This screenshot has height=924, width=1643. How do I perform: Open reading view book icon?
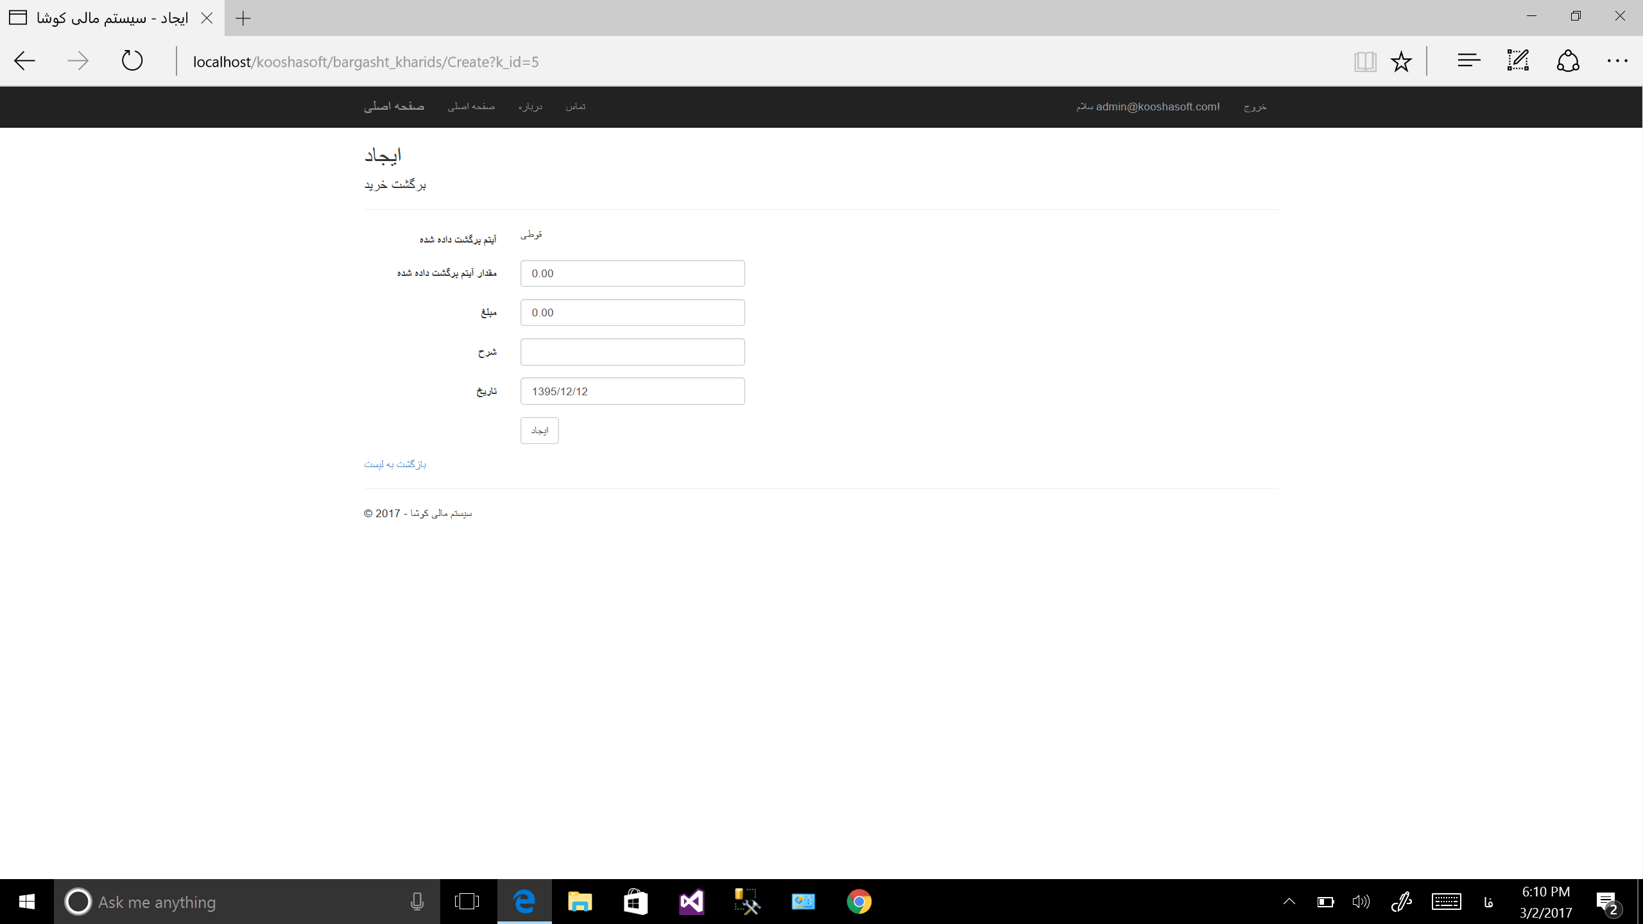click(x=1364, y=62)
